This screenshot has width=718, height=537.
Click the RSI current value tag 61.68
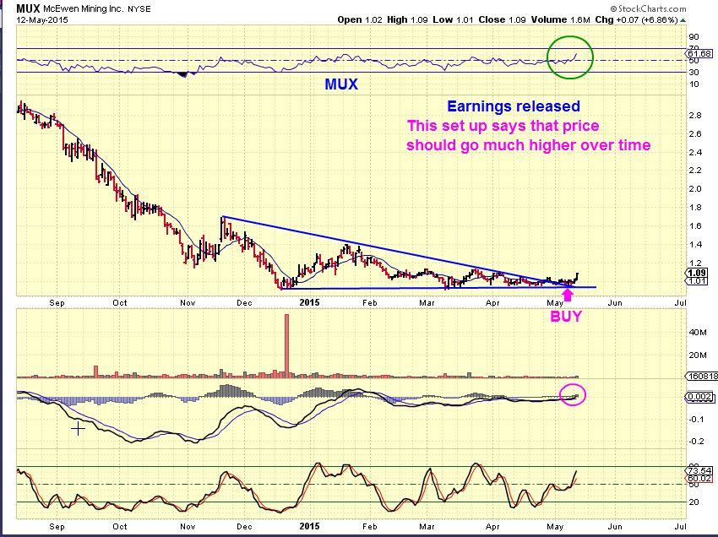click(x=699, y=53)
